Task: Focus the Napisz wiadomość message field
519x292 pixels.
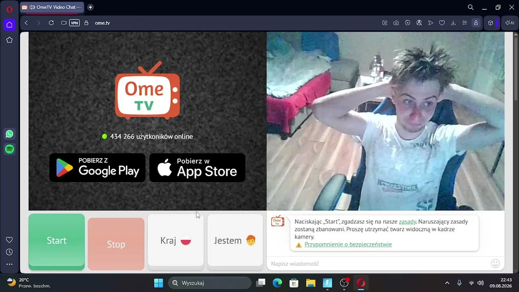Action: tap(377, 264)
